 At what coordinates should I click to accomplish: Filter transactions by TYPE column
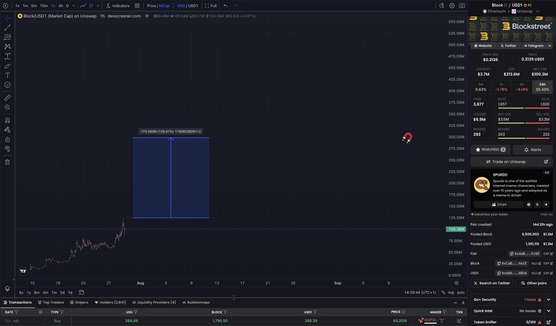click(x=62, y=312)
